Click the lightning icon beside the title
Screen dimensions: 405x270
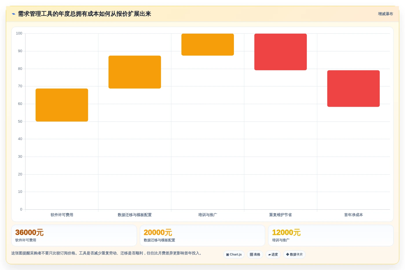click(13, 14)
